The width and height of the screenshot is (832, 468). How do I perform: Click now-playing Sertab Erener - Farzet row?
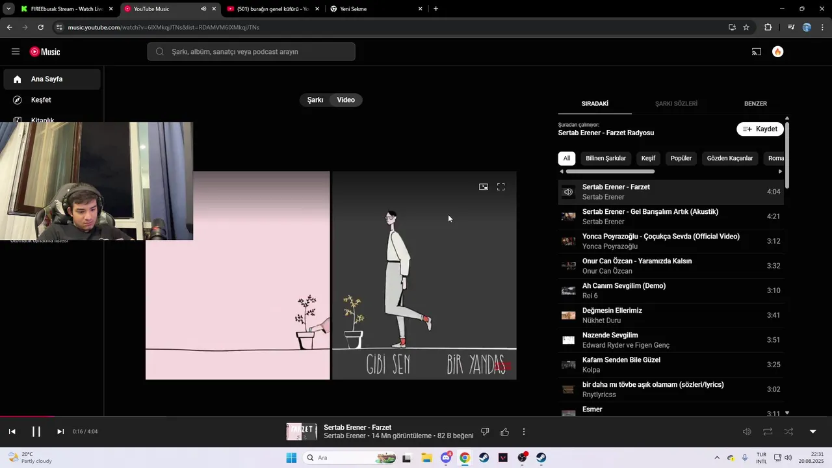(x=671, y=192)
